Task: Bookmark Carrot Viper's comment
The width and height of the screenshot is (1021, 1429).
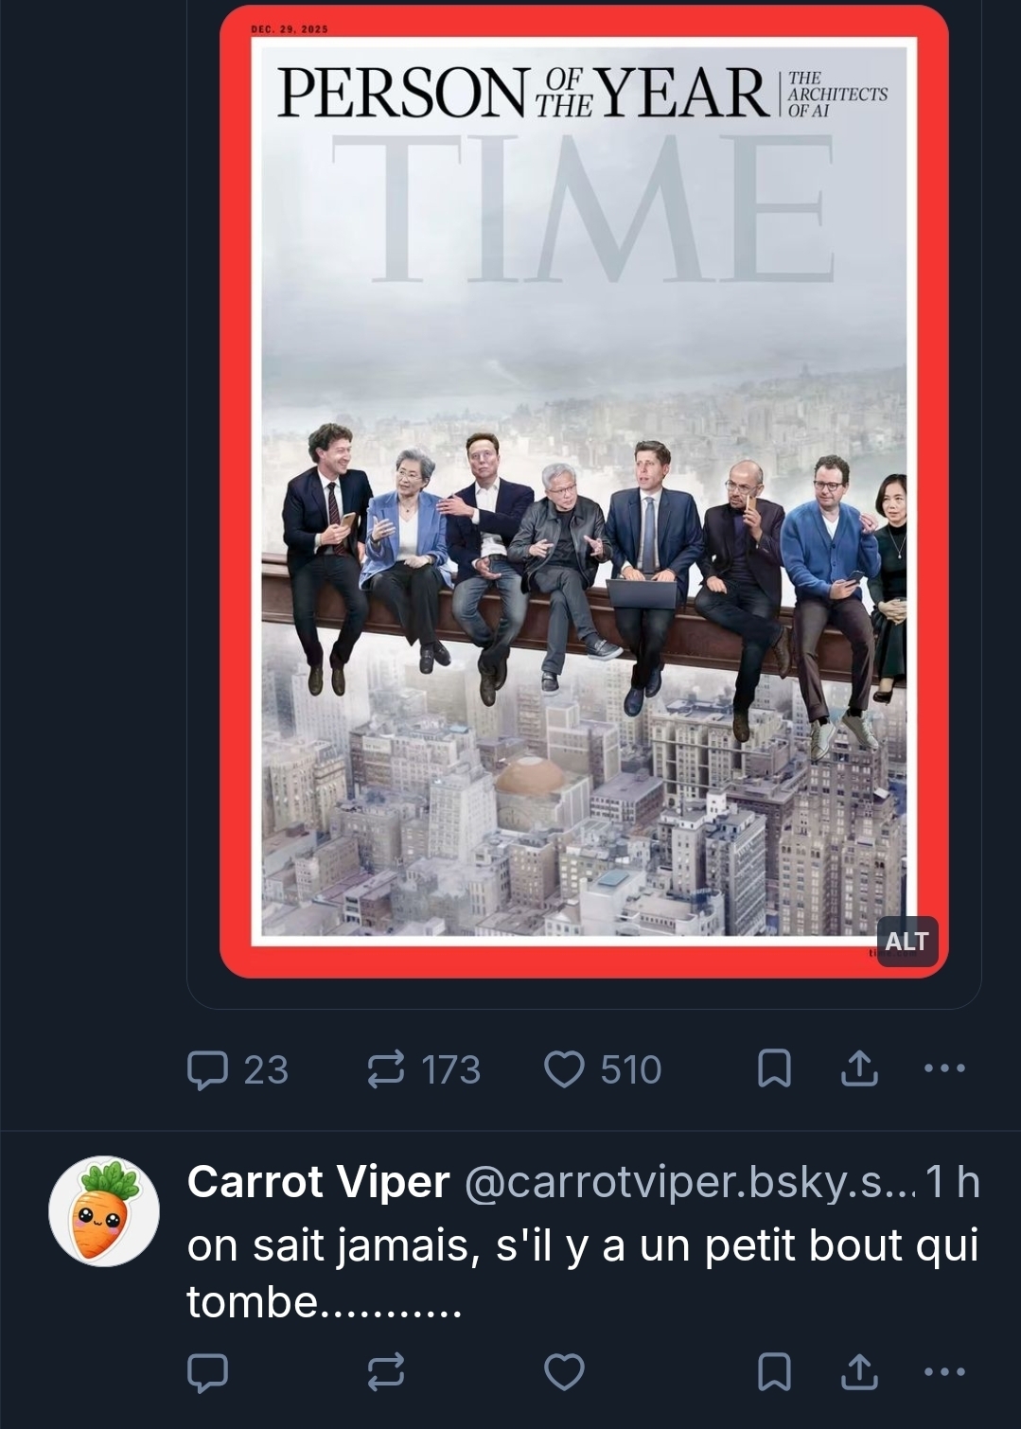Action: [x=774, y=1371]
